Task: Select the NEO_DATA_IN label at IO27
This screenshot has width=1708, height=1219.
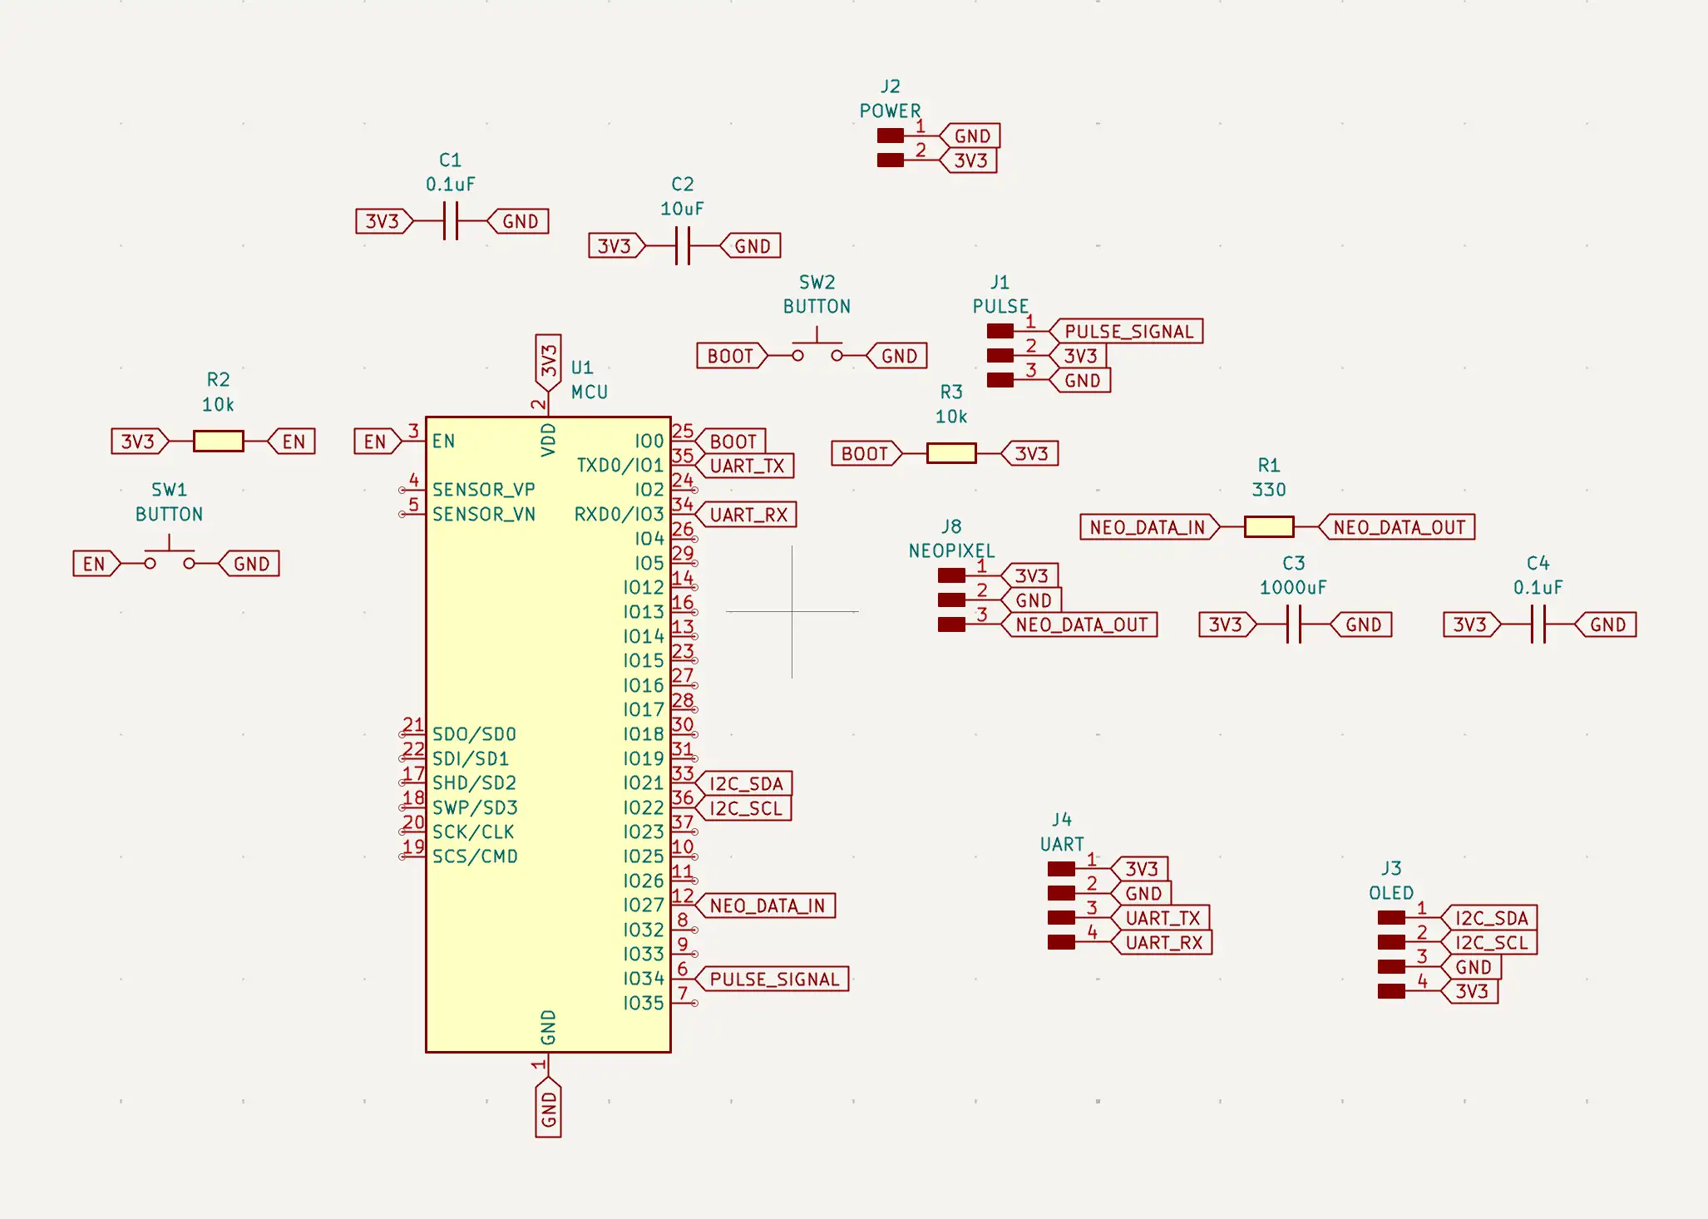Action: click(x=765, y=906)
